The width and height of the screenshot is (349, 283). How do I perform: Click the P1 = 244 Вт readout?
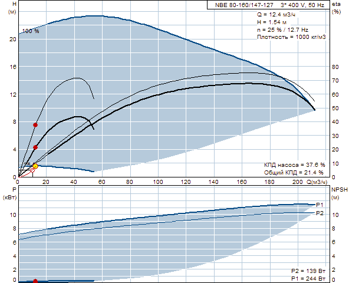(308, 278)
